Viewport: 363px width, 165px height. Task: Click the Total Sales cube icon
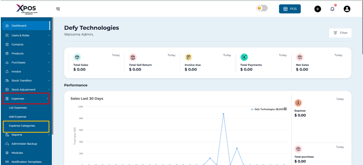(77, 57)
